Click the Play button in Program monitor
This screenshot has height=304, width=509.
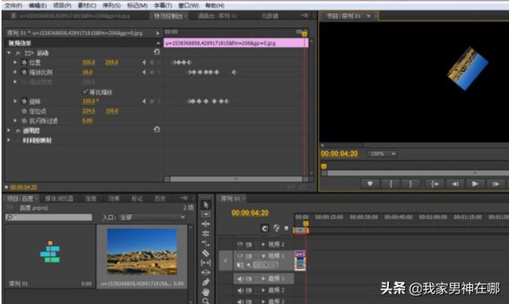[475, 184]
